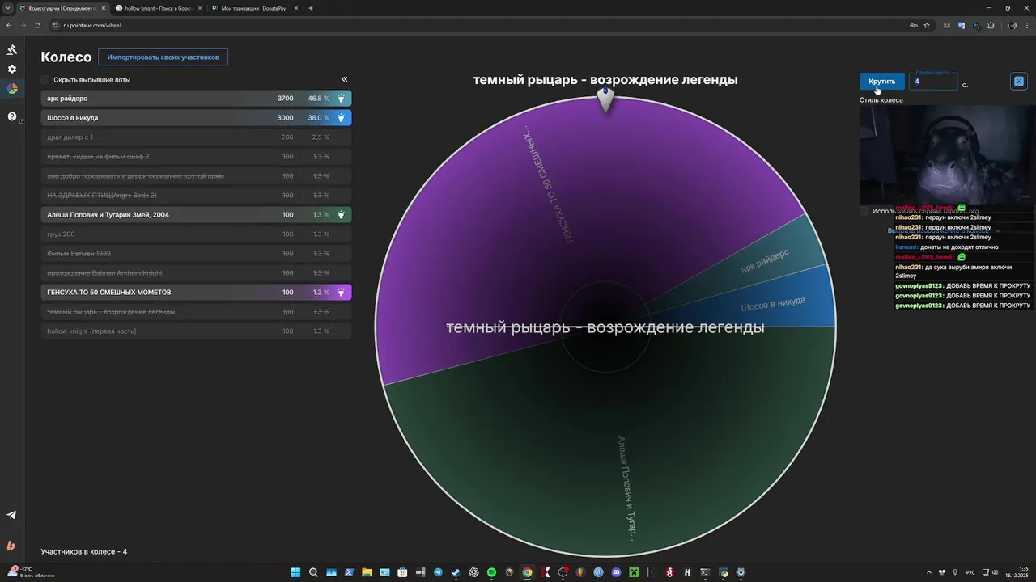The width and height of the screenshot is (1036, 582).
Task: View site information icon in address bar
Action: pyautogui.click(x=55, y=25)
